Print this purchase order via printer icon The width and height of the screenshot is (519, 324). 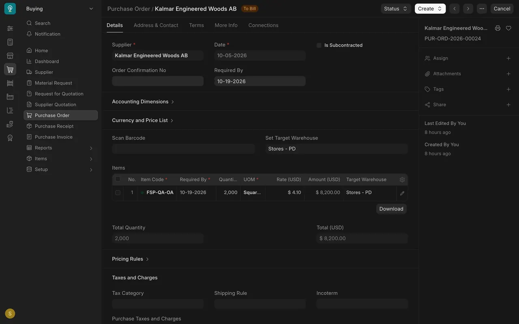tap(498, 28)
